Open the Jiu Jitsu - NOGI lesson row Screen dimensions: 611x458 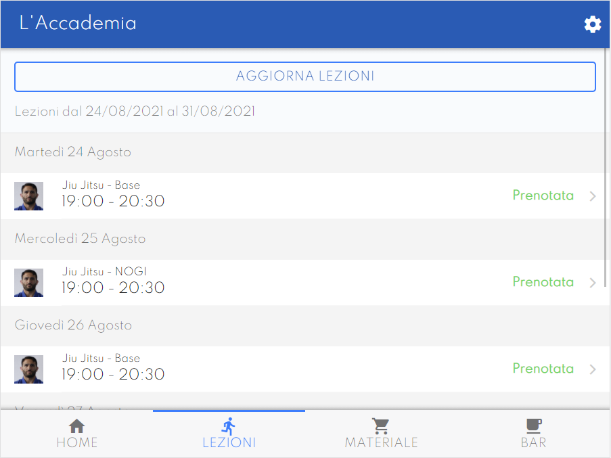click(x=306, y=283)
